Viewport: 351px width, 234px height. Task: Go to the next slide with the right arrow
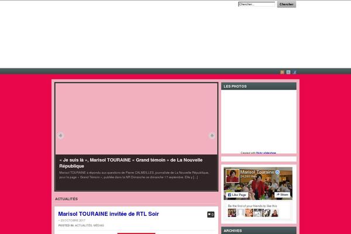(x=212, y=136)
